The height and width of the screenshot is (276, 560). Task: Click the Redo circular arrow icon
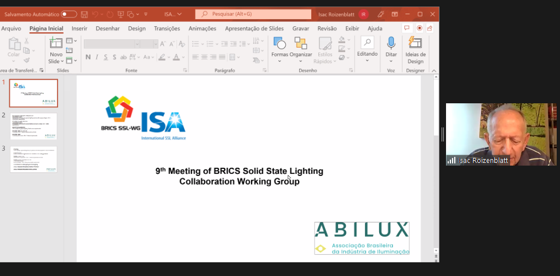(110, 14)
